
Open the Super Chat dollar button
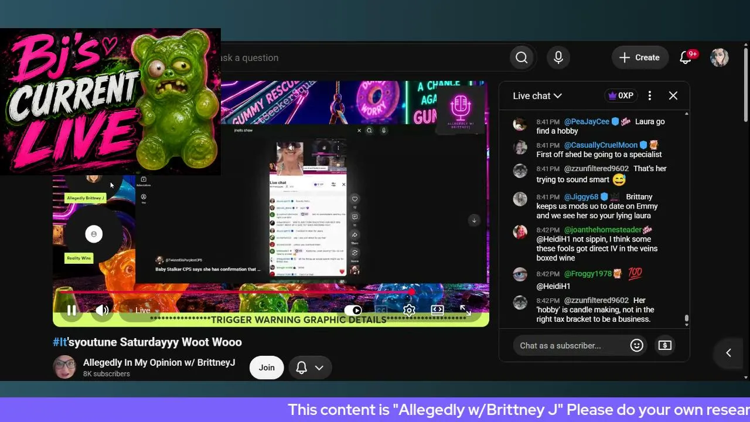point(664,345)
